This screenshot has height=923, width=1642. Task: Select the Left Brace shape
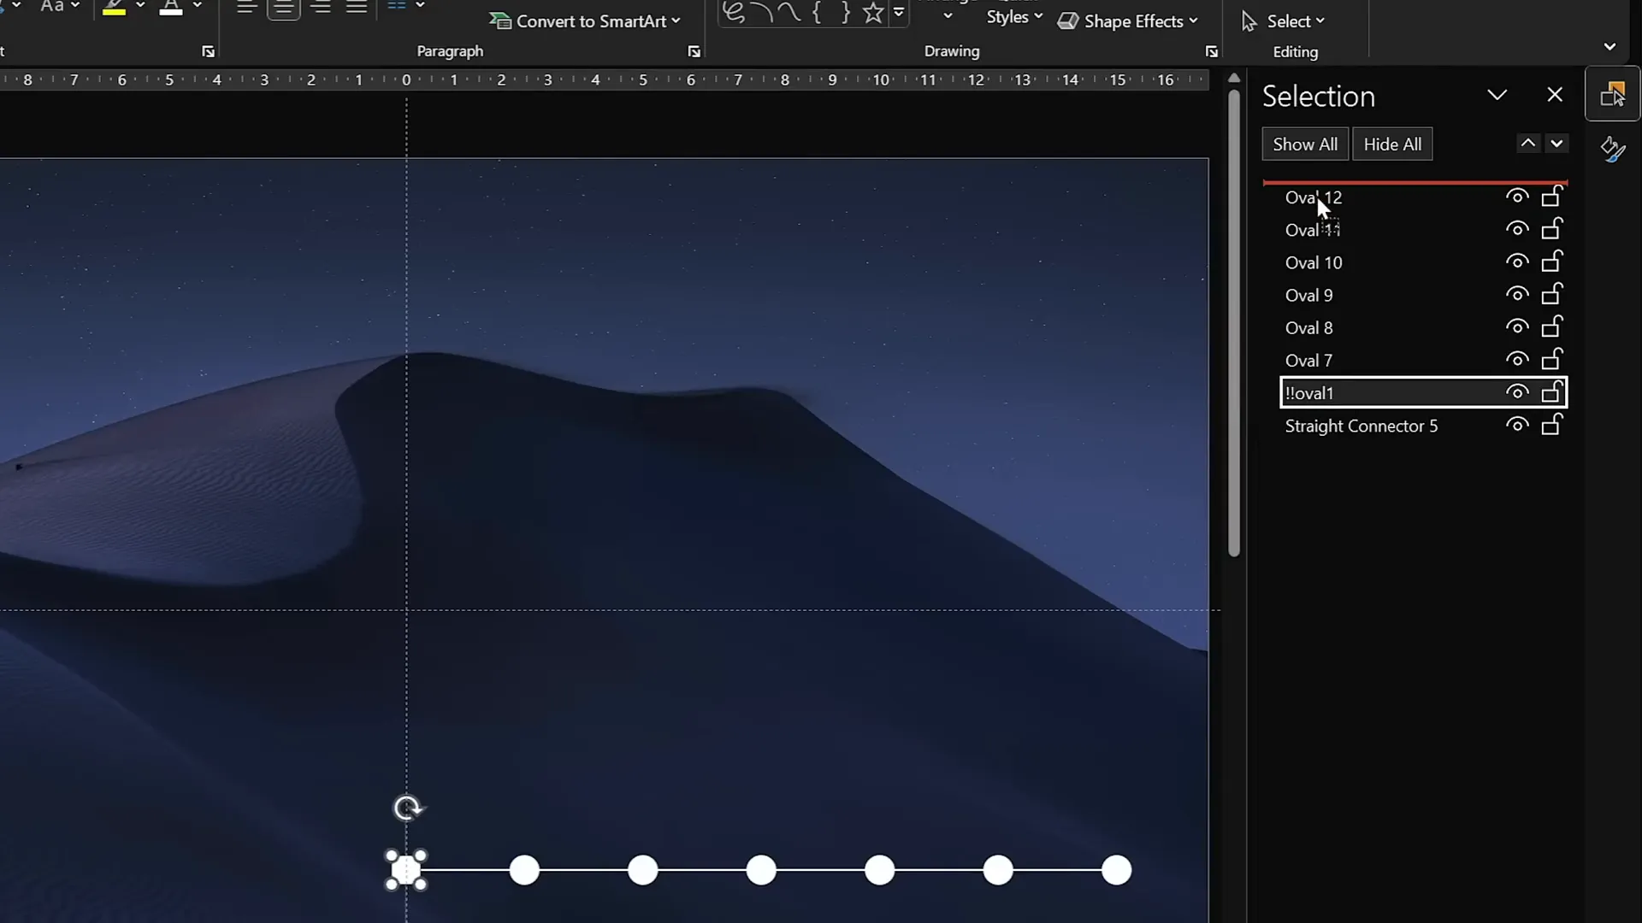[x=817, y=13]
